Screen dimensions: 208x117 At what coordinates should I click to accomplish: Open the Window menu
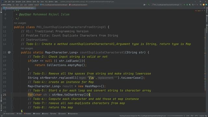51,2
